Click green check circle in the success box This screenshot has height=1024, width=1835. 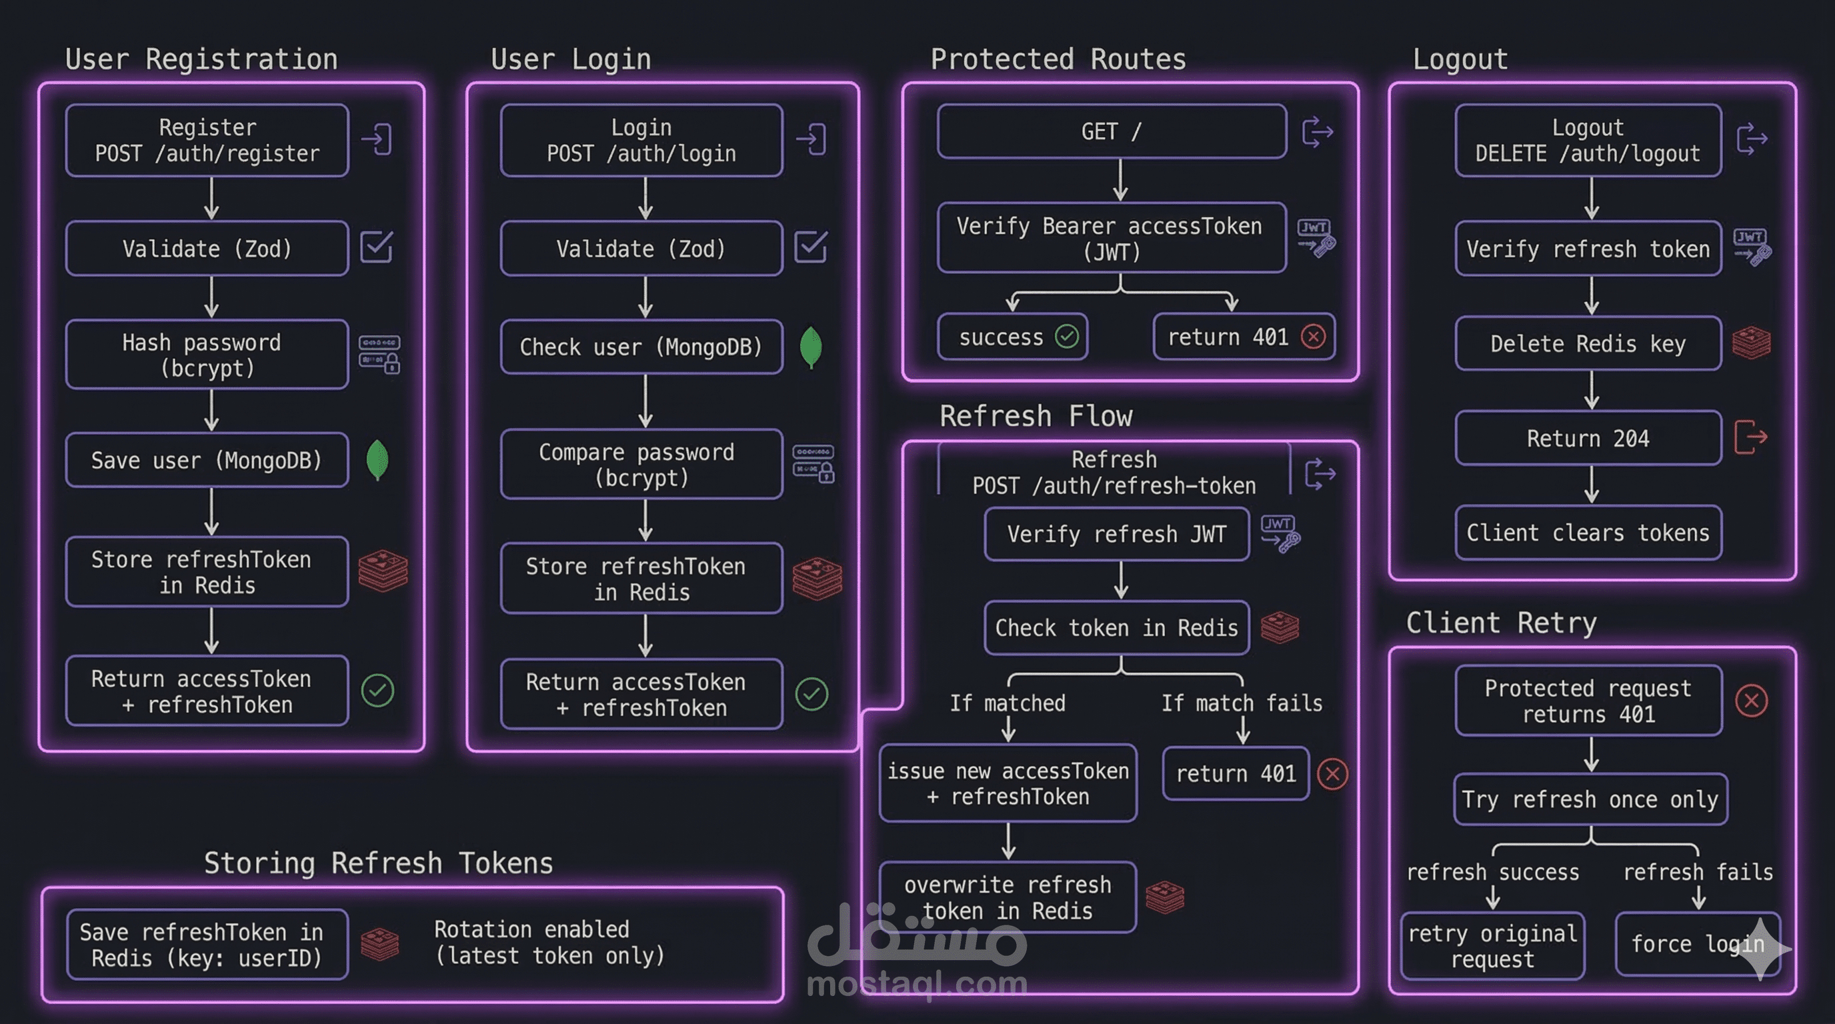(x=1066, y=336)
